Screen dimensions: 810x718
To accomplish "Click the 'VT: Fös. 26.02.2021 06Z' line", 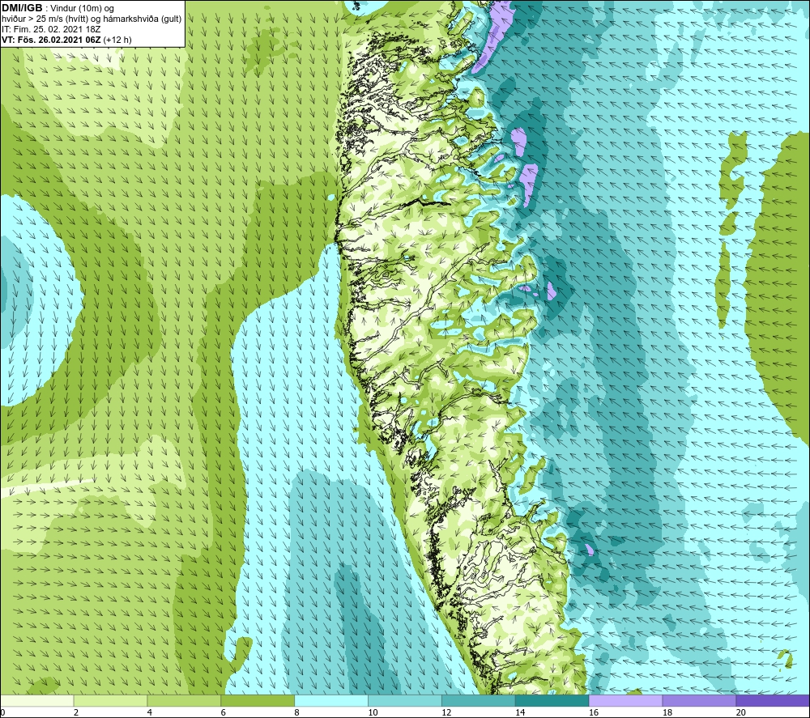I will click(51, 40).
